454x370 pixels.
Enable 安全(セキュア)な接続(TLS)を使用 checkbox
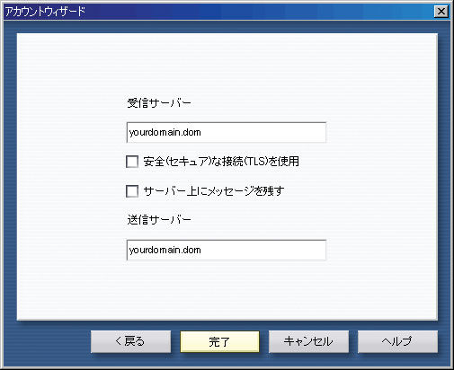tap(132, 162)
